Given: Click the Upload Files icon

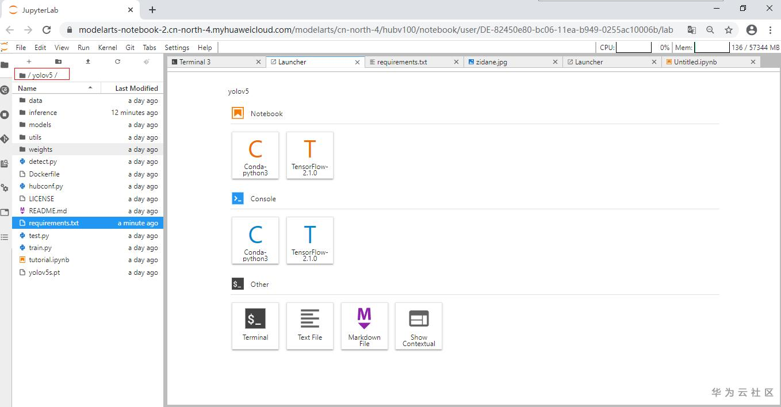Looking at the screenshot, I should point(88,62).
